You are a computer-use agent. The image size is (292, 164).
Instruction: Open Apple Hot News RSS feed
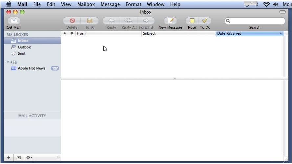[33, 68]
